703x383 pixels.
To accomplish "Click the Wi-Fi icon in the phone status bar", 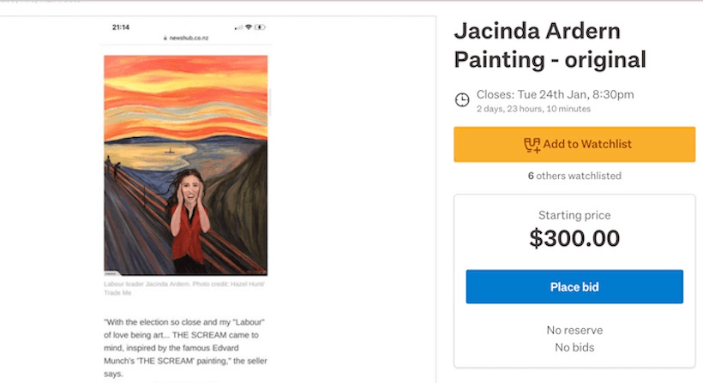I will (248, 27).
